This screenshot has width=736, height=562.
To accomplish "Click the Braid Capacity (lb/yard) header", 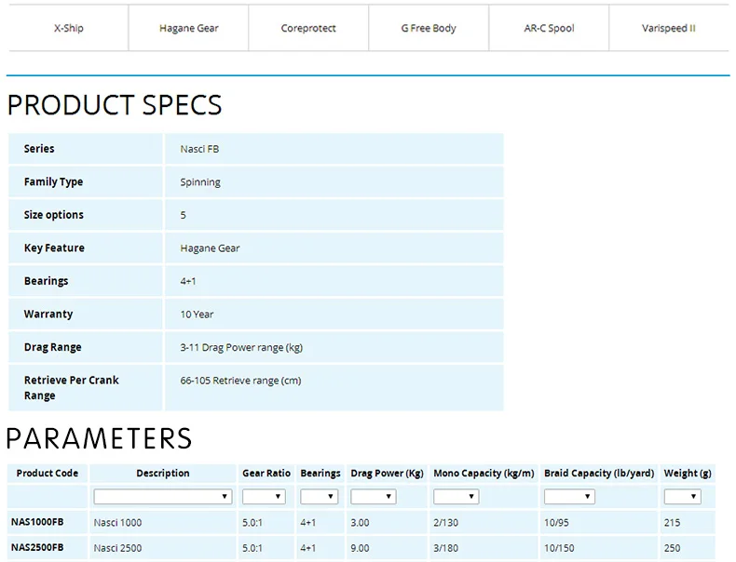I will (x=599, y=473).
